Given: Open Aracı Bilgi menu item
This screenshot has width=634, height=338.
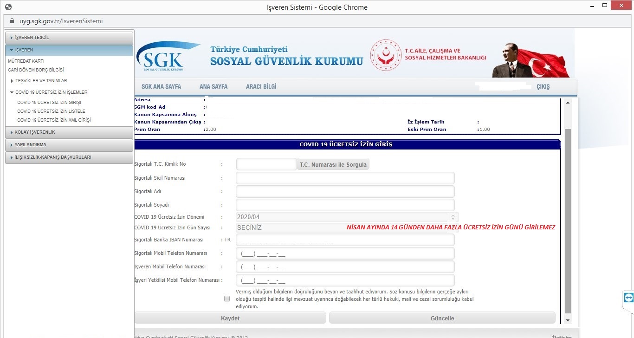Looking at the screenshot, I should point(261,87).
